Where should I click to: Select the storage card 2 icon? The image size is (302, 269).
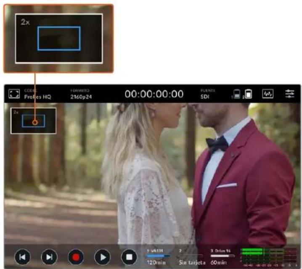pos(248,94)
